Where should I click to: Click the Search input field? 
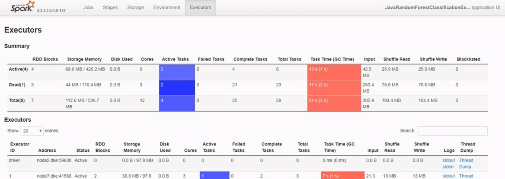pyautogui.click(x=452, y=131)
